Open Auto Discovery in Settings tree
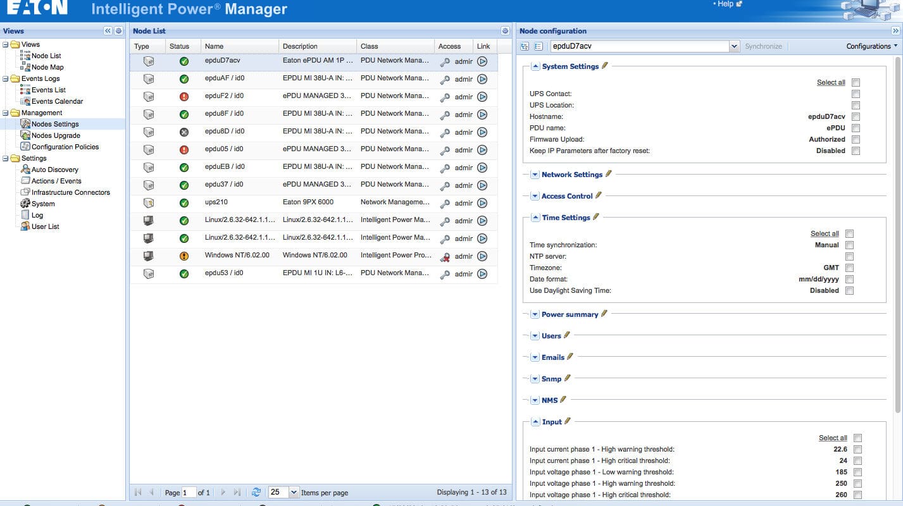Image resolution: width=903 pixels, height=506 pixels. click(x=55, y=170)
